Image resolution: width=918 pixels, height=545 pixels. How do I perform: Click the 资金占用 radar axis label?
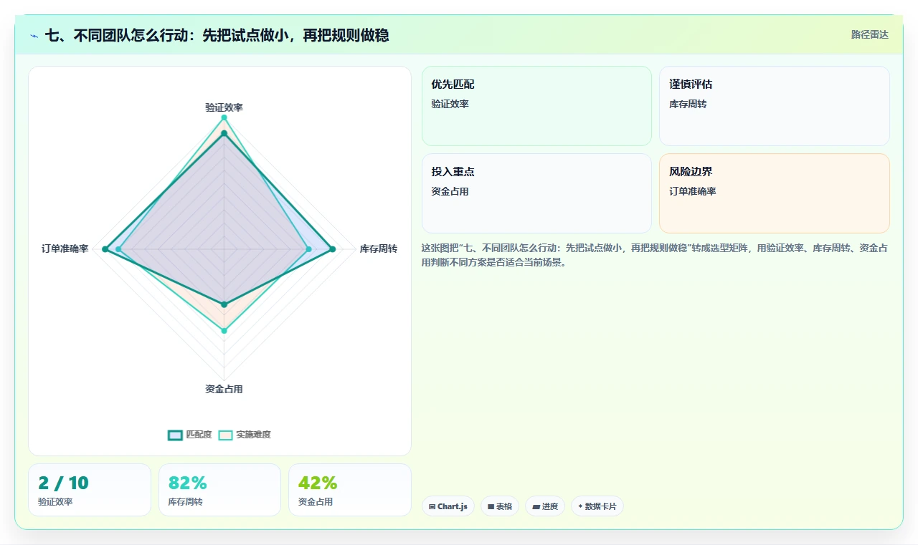pos(224,390)
